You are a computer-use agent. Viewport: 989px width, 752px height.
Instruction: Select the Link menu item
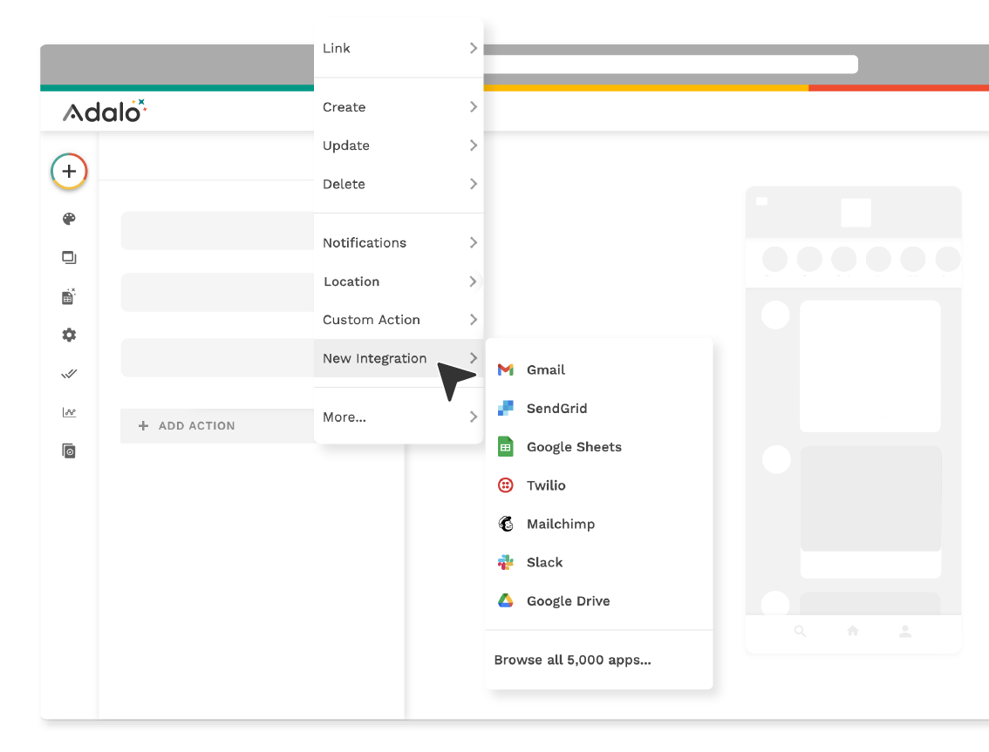tap(399, 48)
